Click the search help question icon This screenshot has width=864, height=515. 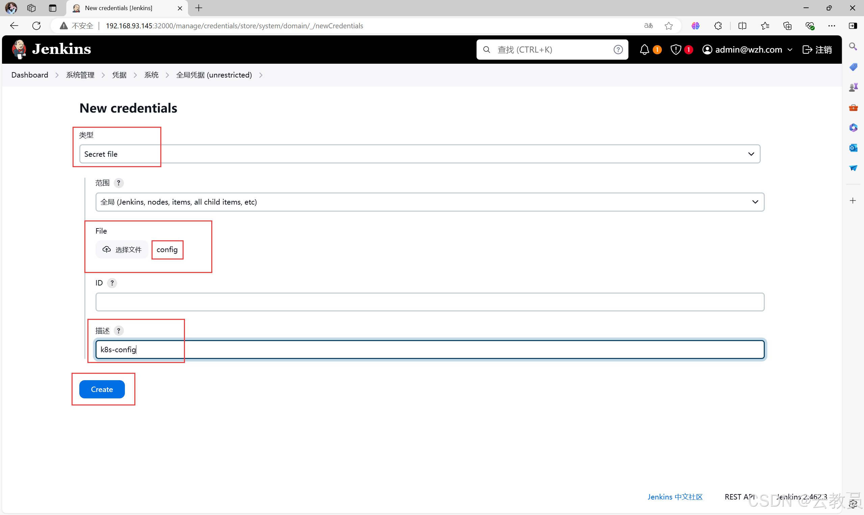pos(618,50)
